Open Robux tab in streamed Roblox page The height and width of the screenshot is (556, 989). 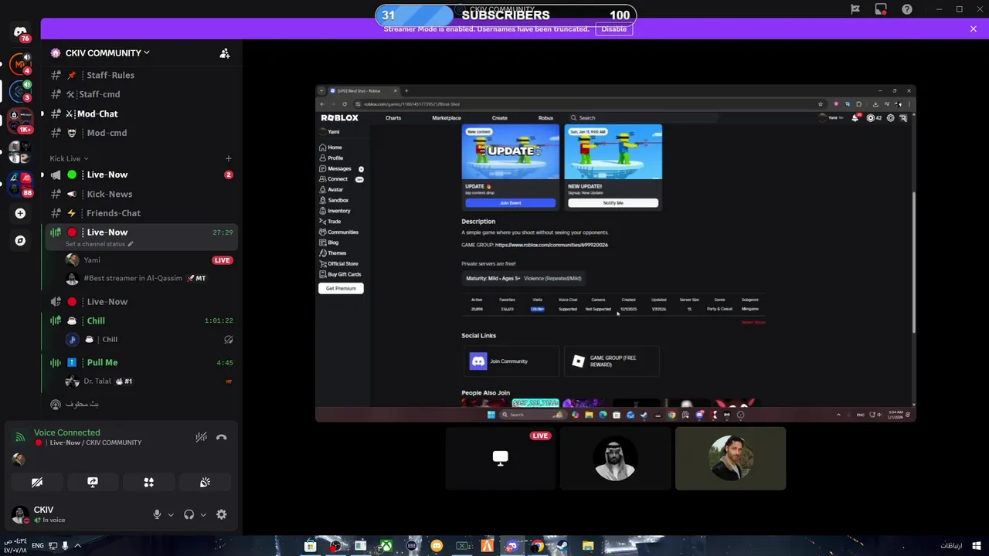[x=545, y=118]
